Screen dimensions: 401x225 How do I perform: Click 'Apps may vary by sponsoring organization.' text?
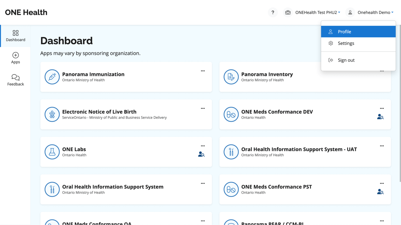90,53
